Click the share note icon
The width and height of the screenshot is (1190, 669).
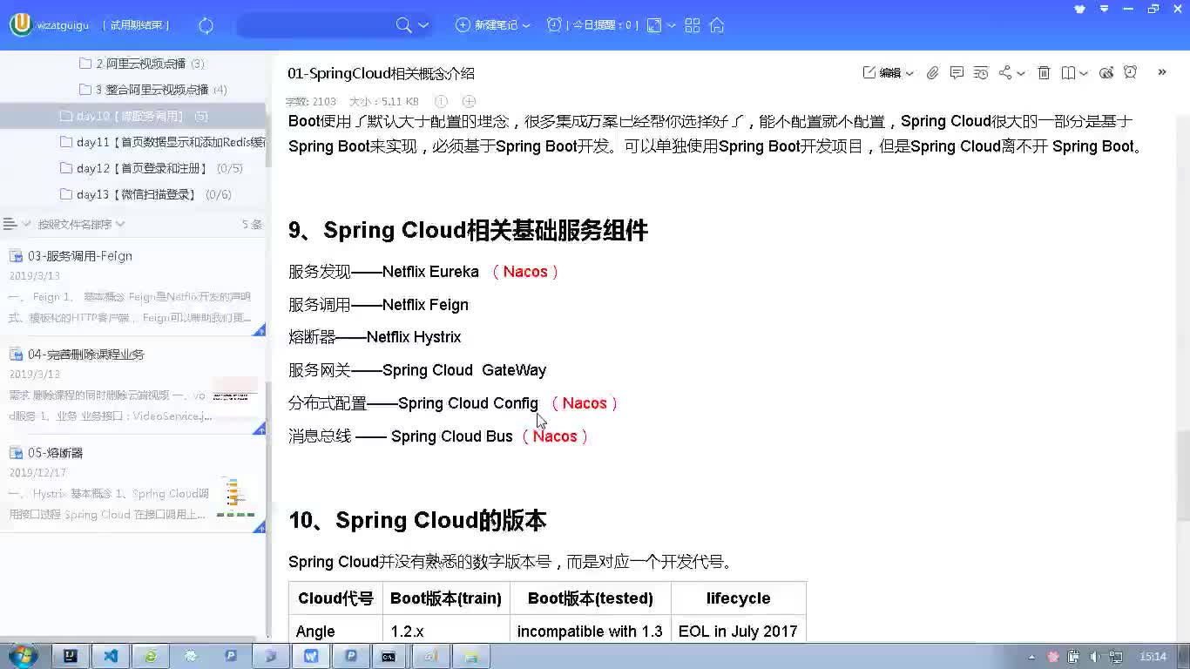[1005, 73]
